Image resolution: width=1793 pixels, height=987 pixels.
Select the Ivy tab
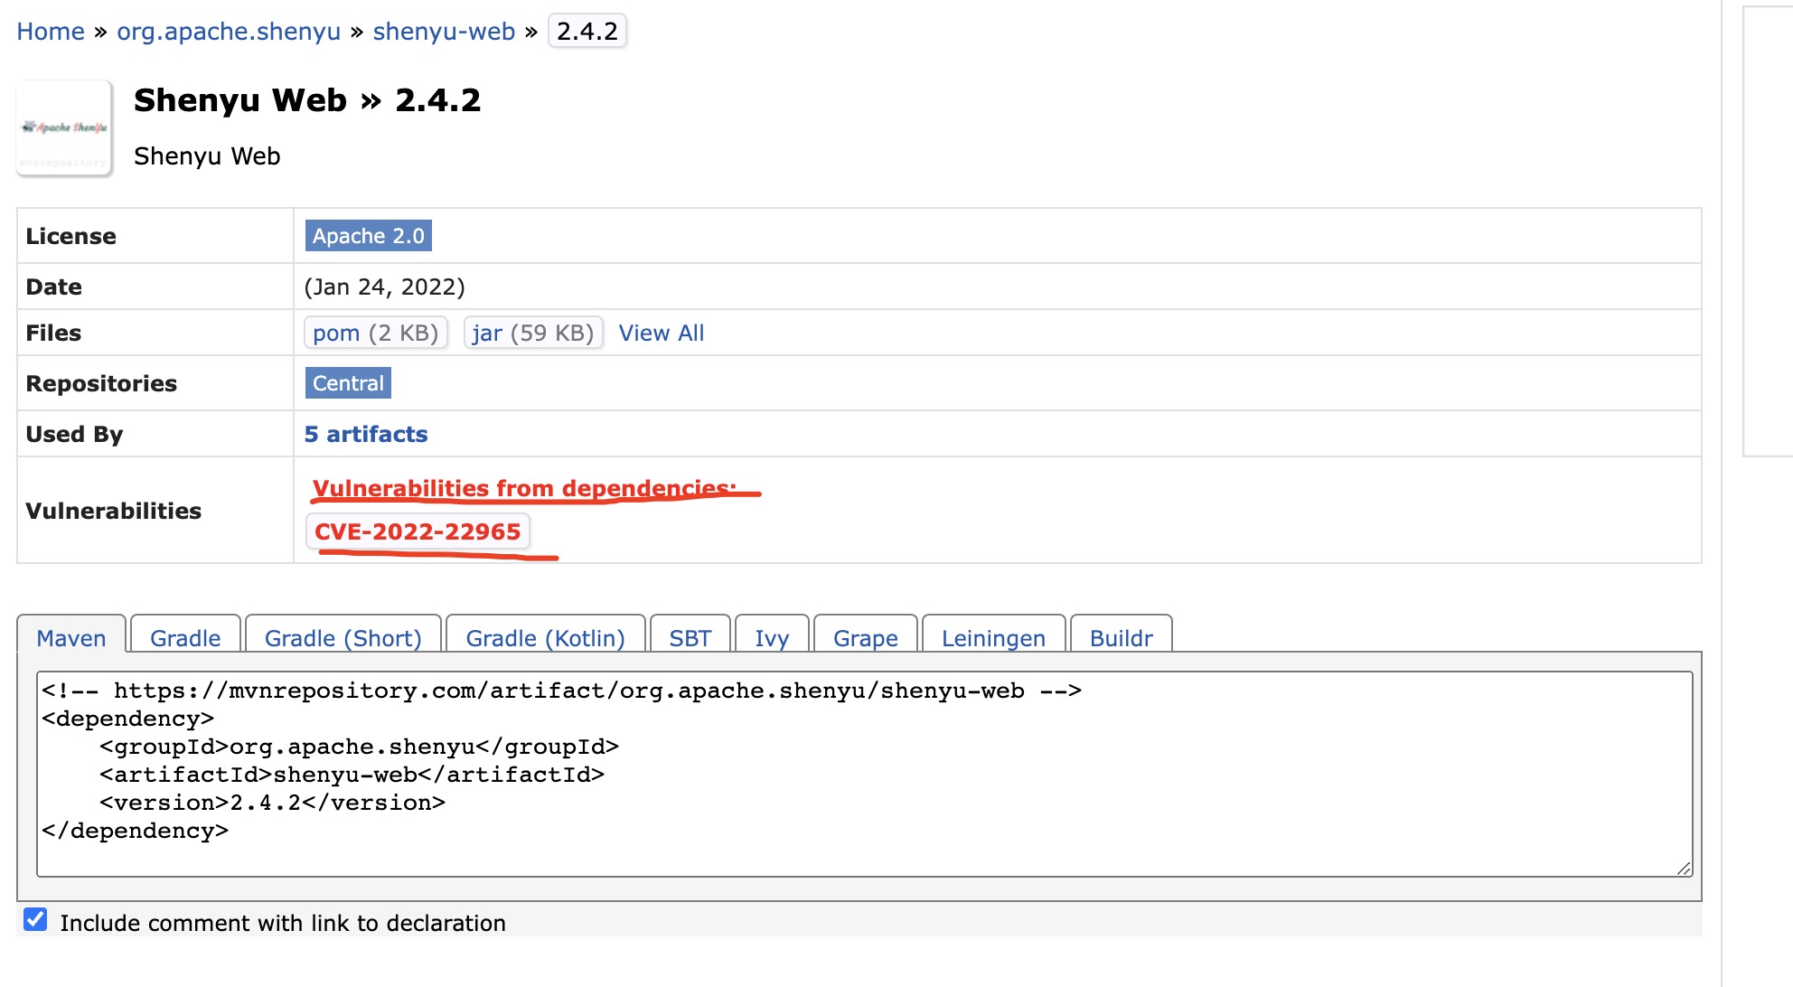[772, 638]
